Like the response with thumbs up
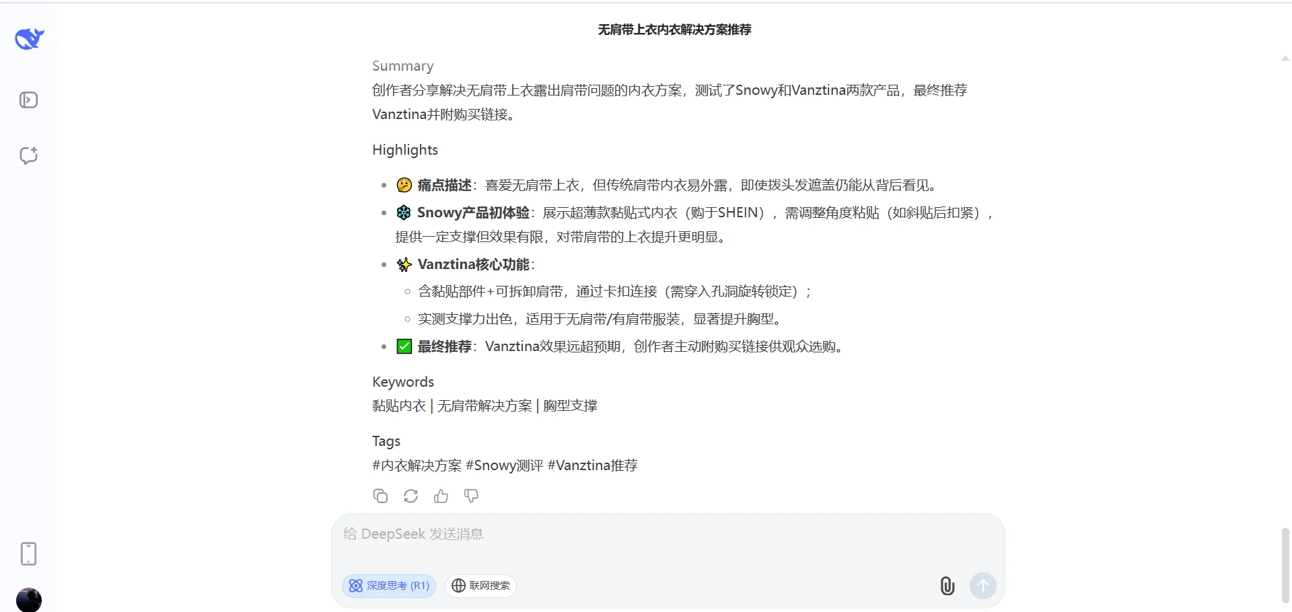This screenshot has height=612, width=1292. [x=440, y=496]
